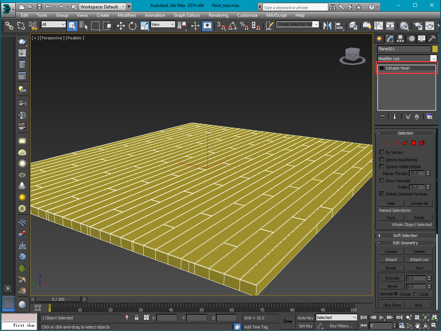Open the key filter Selected dropdown
This screenshot has height=331, width=441.
(x=336, y=318)
